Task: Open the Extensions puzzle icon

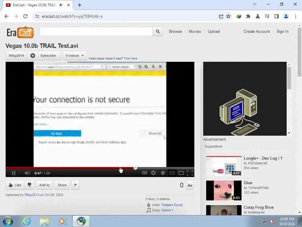Action: pos(248,17)
